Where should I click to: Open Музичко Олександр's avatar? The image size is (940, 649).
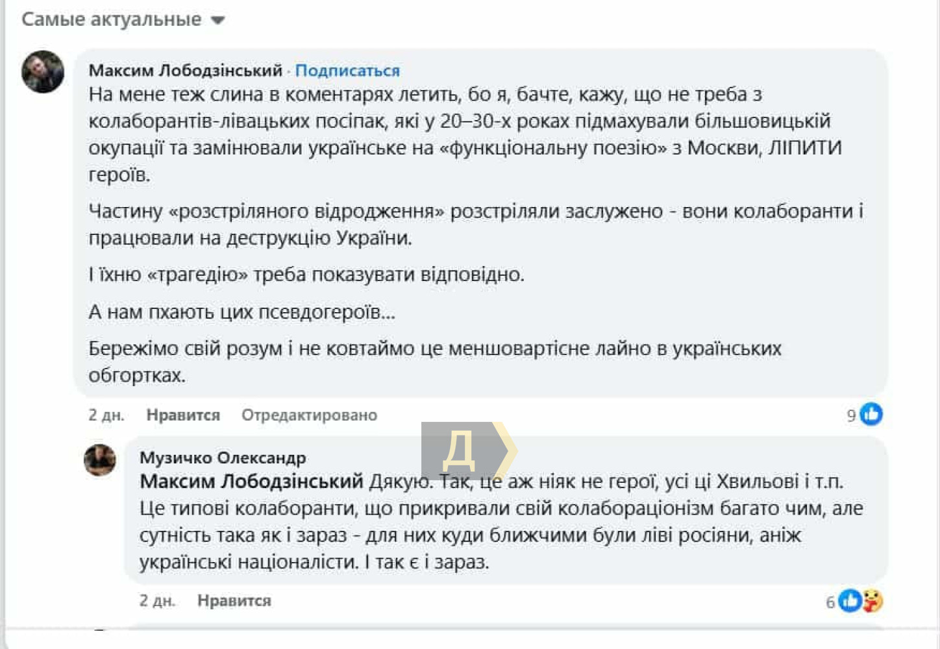100,459
